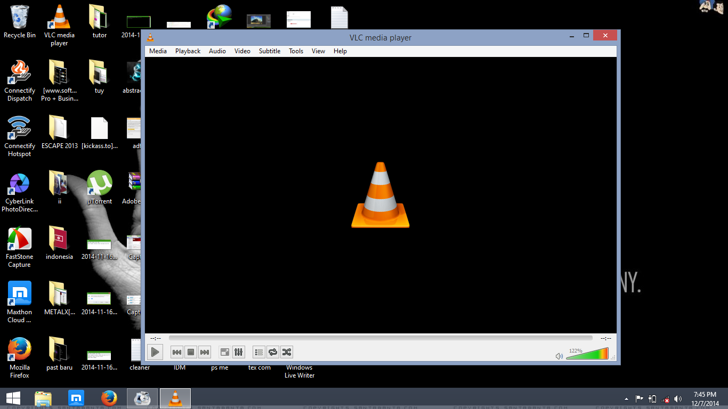Click remaining time label in VLC
This screenshot has height=409, width=728.
pos(606,338)
